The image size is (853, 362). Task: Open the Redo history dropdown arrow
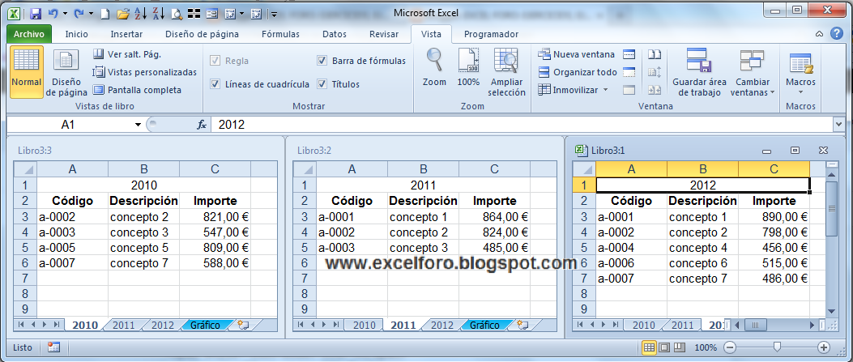(91, 13)
